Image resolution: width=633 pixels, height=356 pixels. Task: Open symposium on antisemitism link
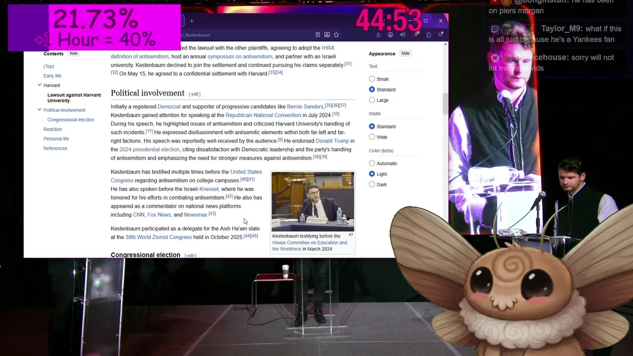(x=240, y=56)
